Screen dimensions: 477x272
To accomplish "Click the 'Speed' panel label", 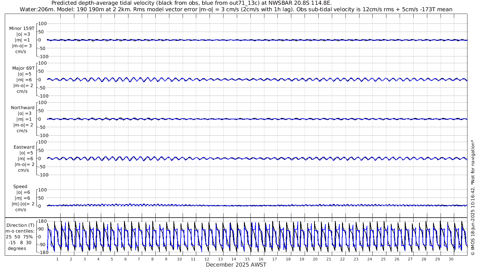I will tap(20, 187).
